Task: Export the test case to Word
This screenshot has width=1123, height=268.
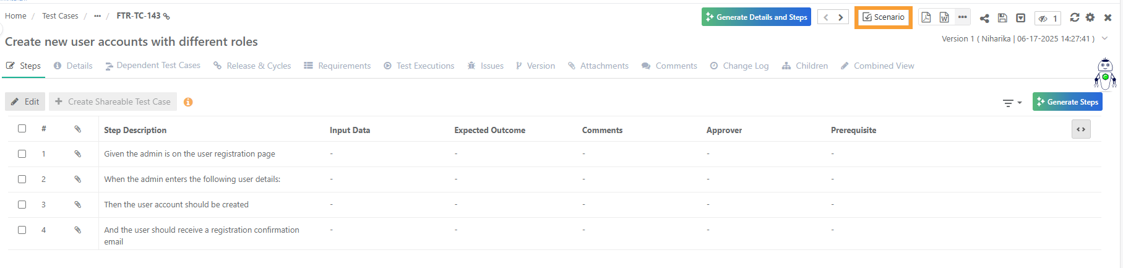Action: click(944, 17)
